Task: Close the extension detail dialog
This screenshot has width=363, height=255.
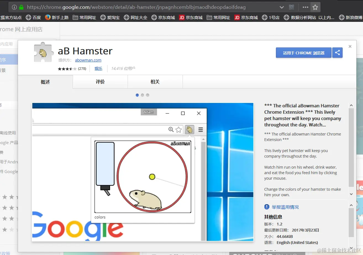Action: pos(350,46)
